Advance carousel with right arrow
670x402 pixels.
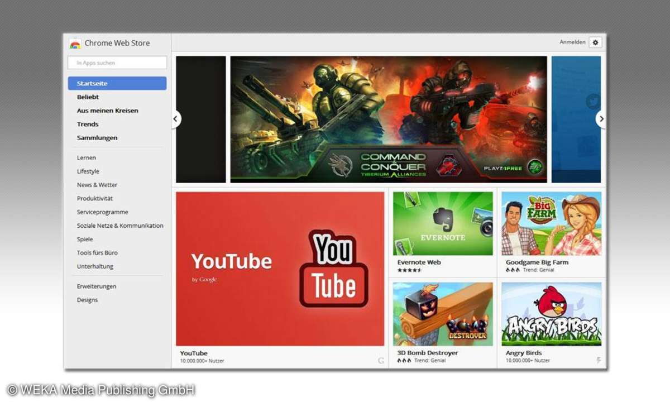(x=601, y=119)
